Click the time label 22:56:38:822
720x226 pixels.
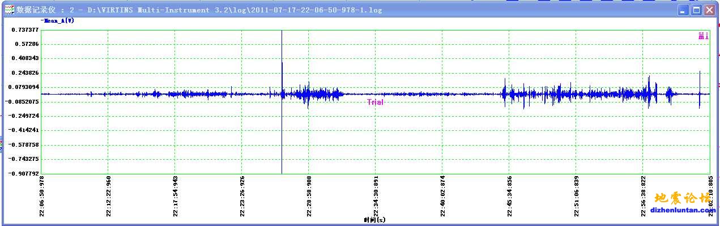pyautogui.click(x=644, y=196)
